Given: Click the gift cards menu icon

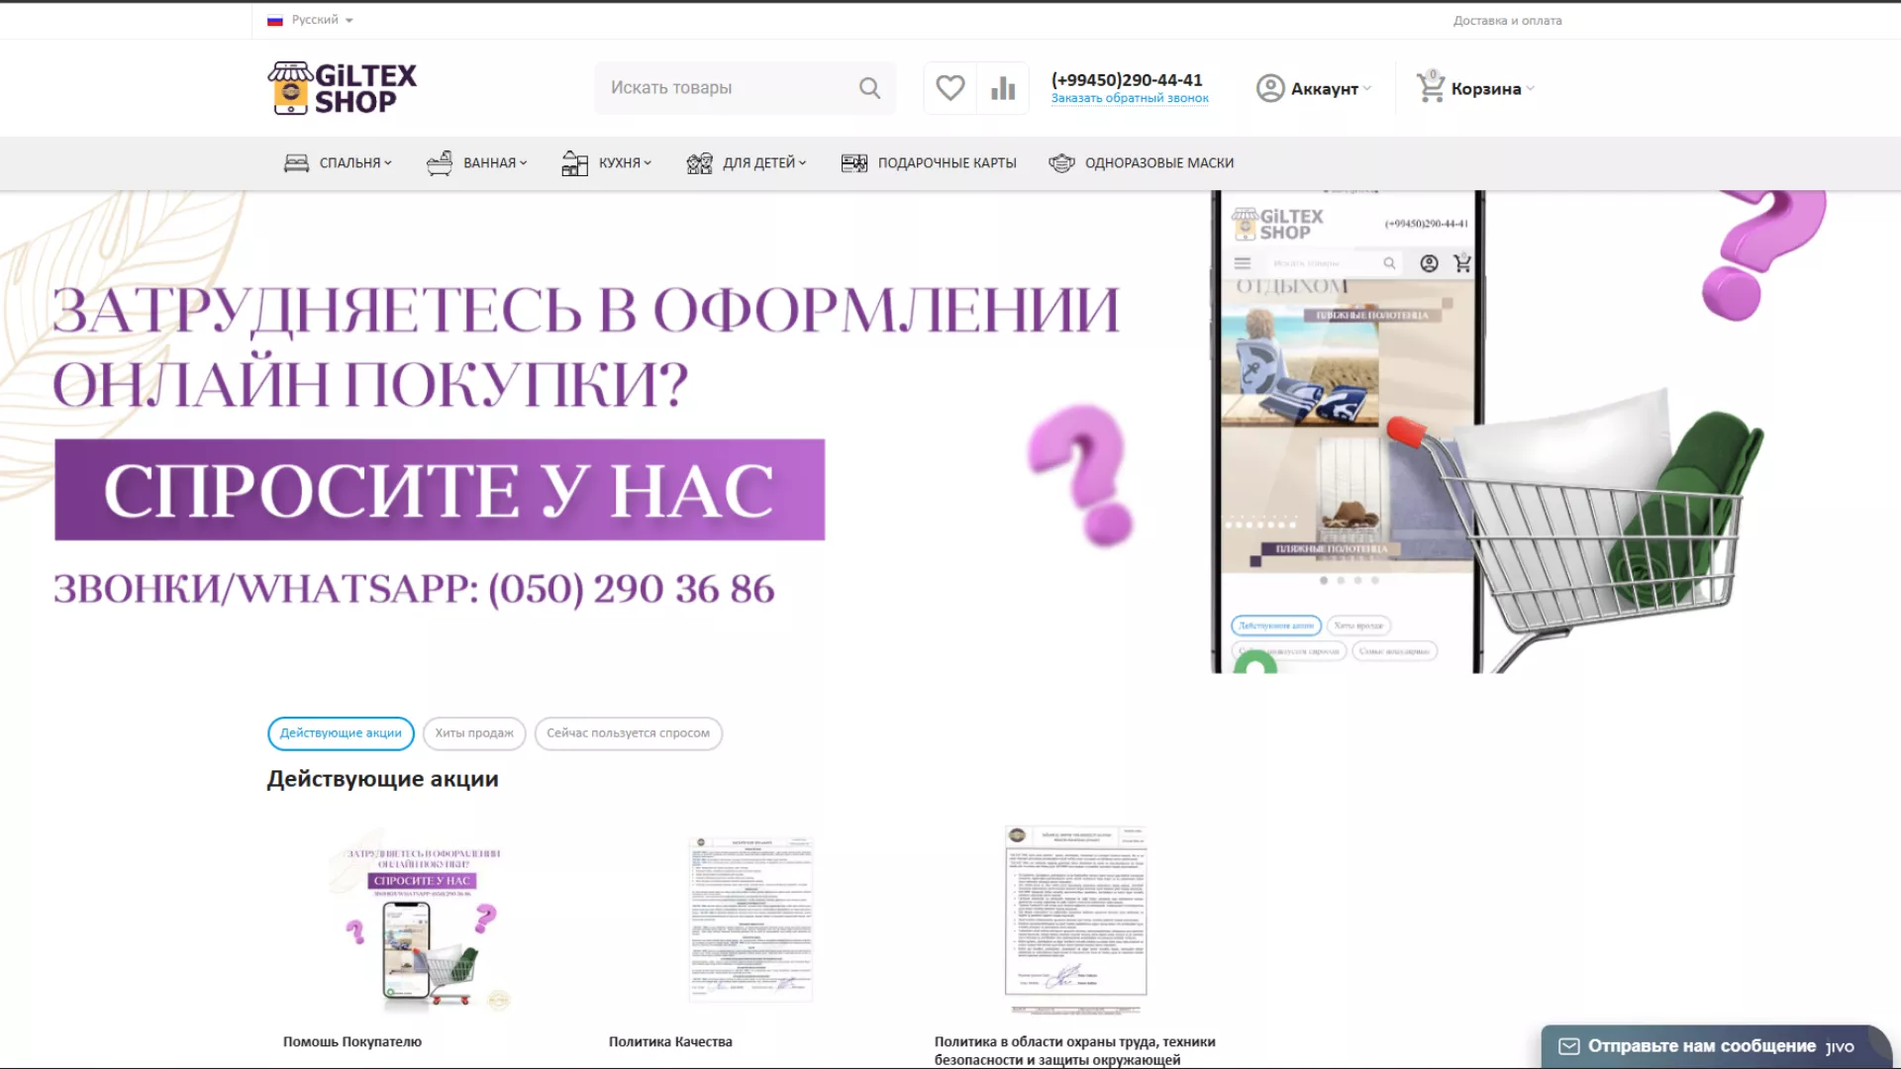Looking at the screenshot, I should (853, 163).
